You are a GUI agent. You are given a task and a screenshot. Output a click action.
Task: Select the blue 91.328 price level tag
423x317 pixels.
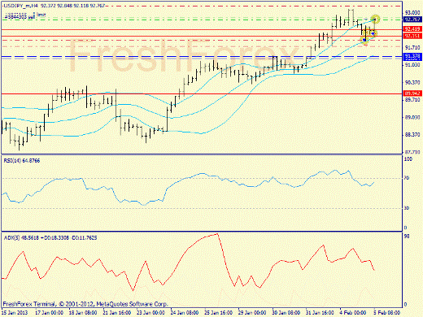point(412,56)
